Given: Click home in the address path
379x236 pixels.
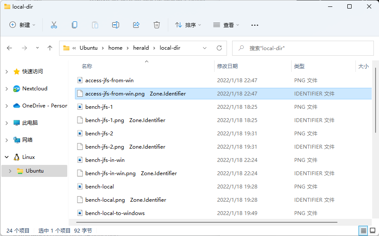Looking at the screenshot, I should point(115,48).
